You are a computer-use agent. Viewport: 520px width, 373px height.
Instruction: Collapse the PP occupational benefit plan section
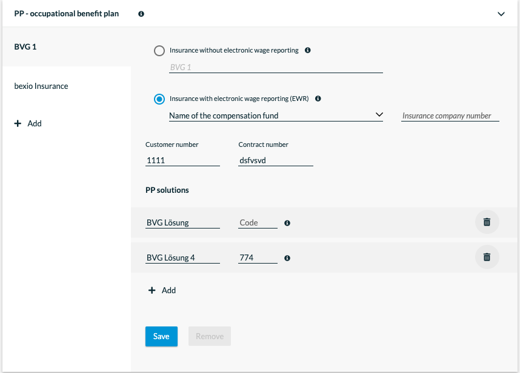(x=501, y=14)
